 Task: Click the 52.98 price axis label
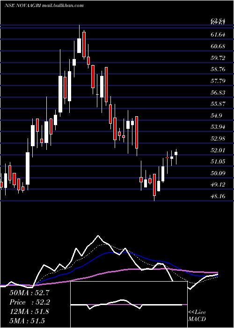(x=218, y=139)
